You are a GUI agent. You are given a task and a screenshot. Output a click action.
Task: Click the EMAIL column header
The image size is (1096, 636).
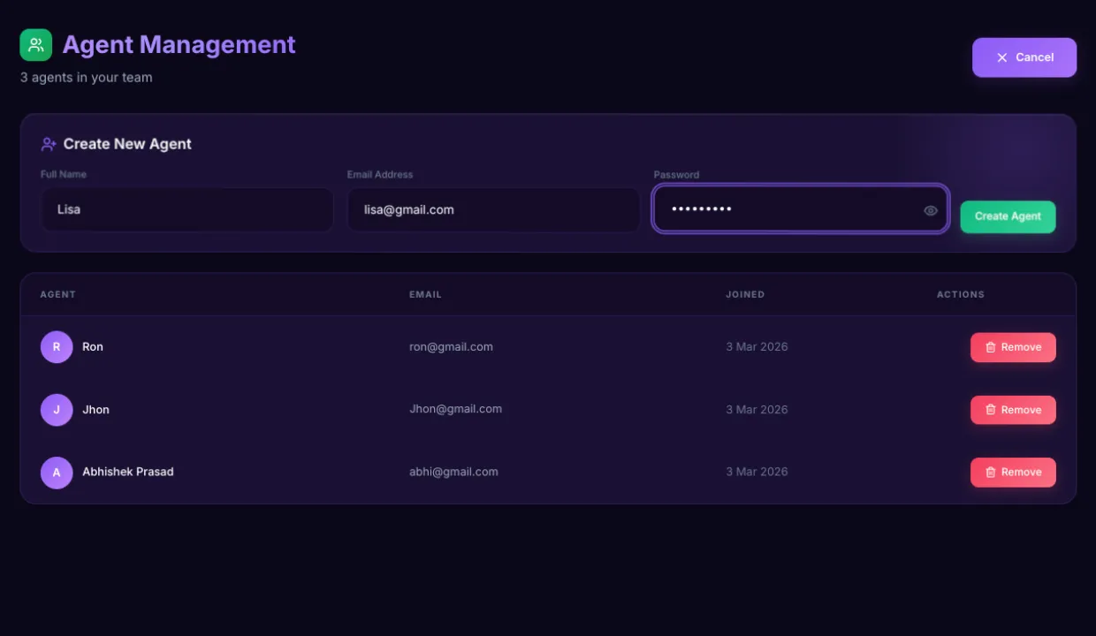point(425,294)
